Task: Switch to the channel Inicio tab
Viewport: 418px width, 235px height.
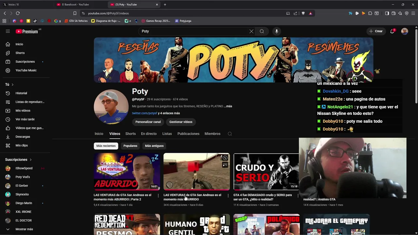Action: tap(99, 134)
